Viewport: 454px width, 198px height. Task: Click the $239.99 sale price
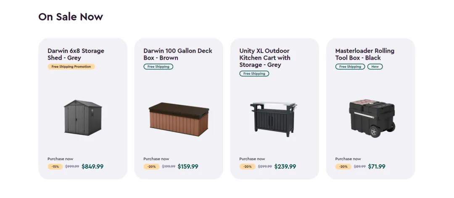(285, 166)
